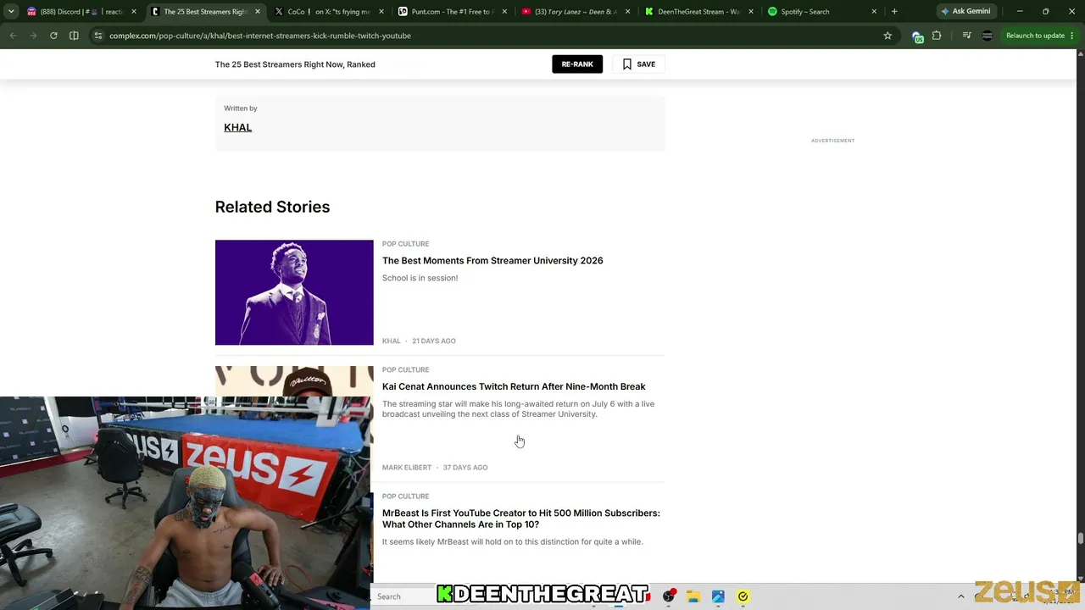Click the RE-RANK button
This screenshot has width=1085, height=610.
[x=577, y=64]
